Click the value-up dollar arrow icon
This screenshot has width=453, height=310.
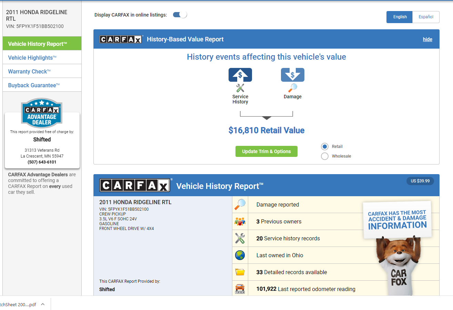(240, 75)
